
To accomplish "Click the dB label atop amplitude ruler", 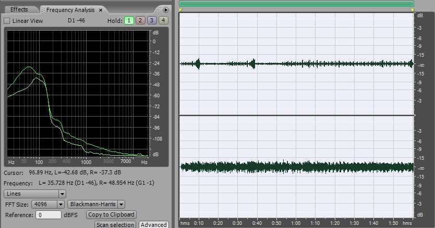I will 420,16.
